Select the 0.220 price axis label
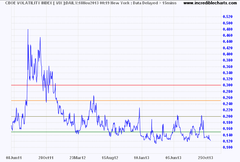 [x=228, y=110]
